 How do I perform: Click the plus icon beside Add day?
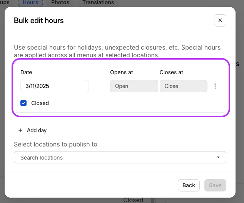20,130
